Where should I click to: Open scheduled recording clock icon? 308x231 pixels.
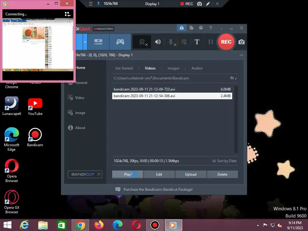pyautogui.click(x=201, y=28)
